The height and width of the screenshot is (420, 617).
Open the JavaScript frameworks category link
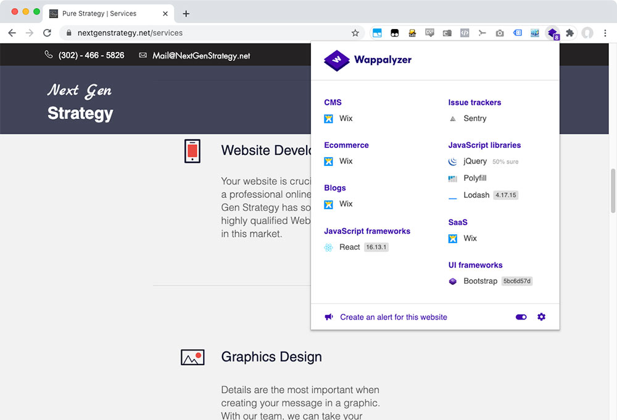click(367, 231)
